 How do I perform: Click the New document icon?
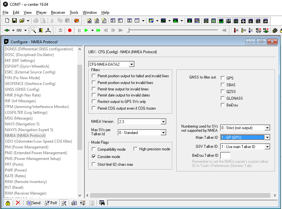point(7,21)
